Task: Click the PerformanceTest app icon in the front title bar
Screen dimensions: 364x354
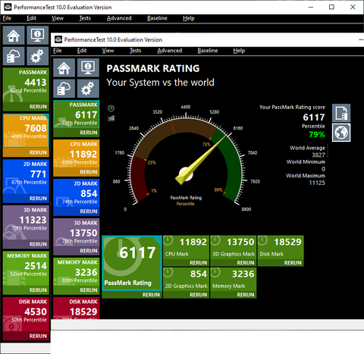Action: tap(58, 39)
